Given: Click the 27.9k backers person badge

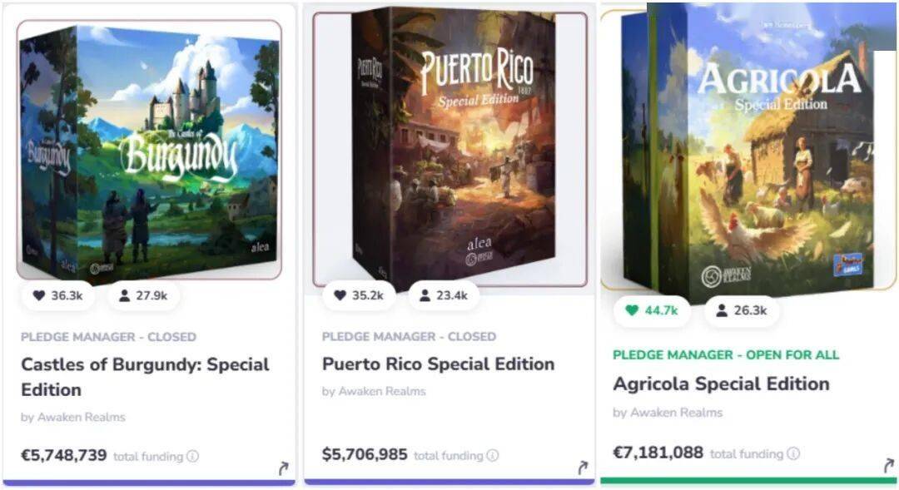Looking at the screenshot, I should (x=143, y=295).
